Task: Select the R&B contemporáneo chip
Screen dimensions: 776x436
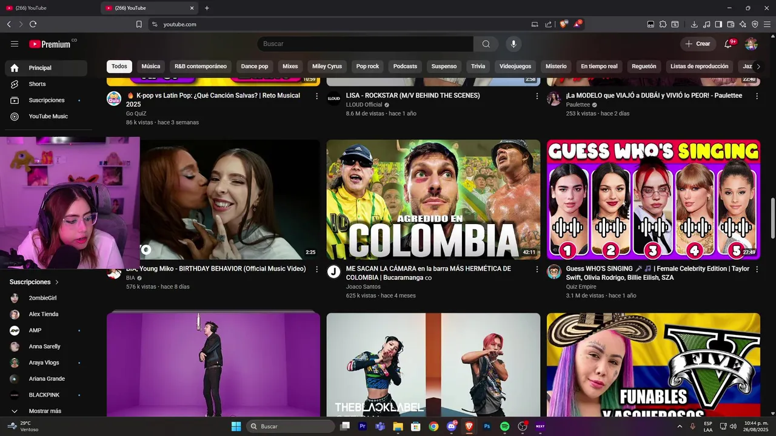Action: point(201,67)
